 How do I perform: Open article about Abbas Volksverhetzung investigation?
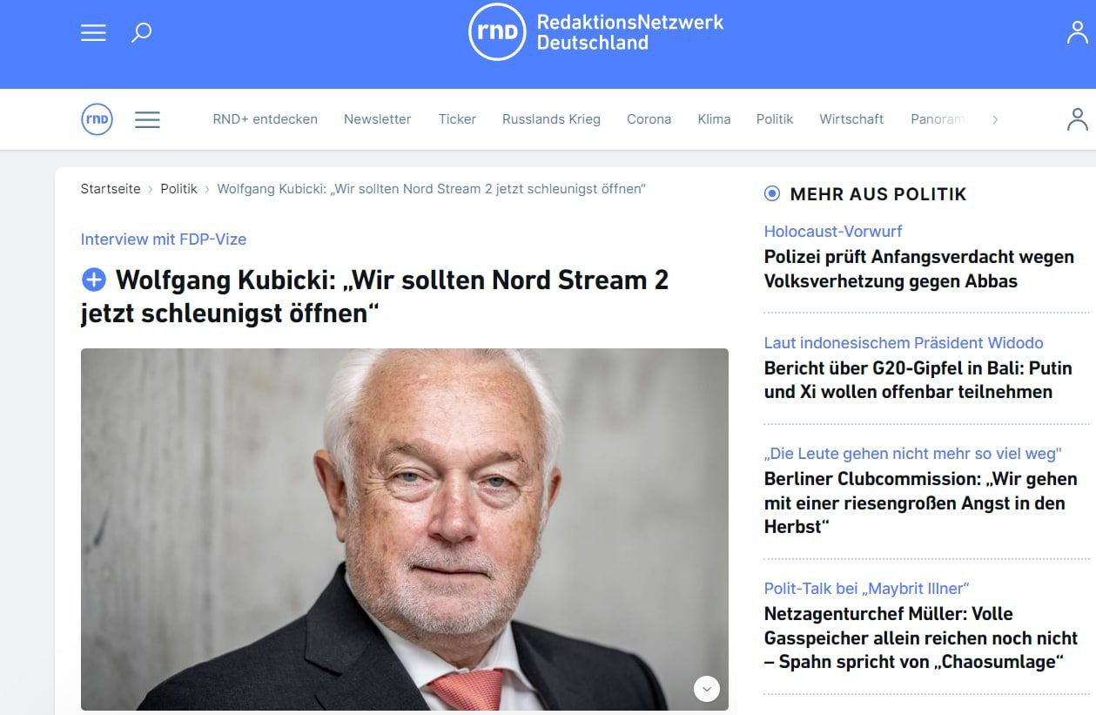point(918,269)
